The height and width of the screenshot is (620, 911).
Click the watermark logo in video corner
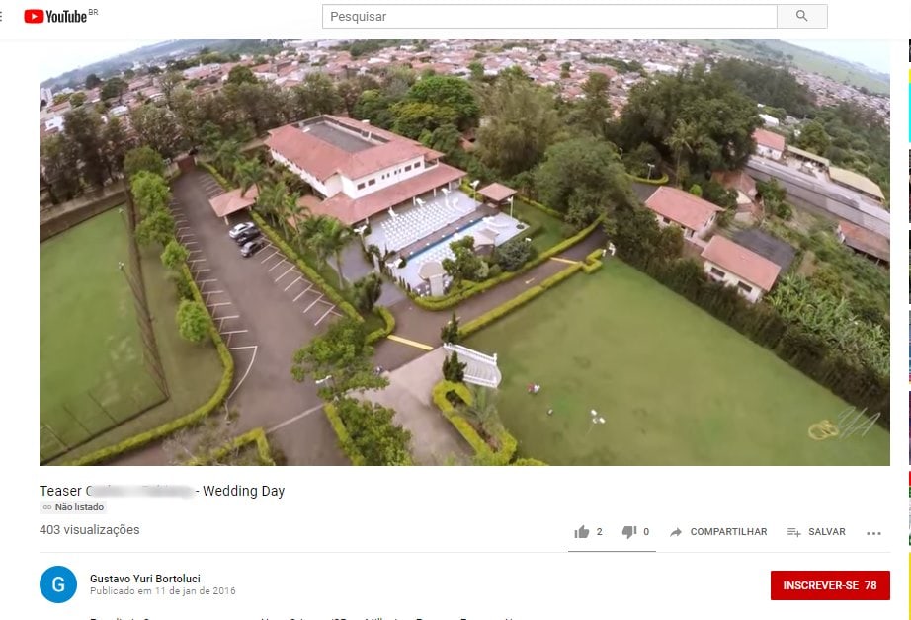844,425
